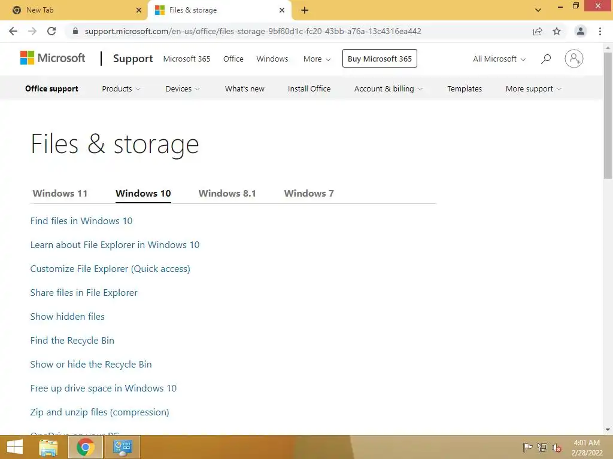613x459 pixels.
Task: Open the Windows Start button
Action: point(15,447)
